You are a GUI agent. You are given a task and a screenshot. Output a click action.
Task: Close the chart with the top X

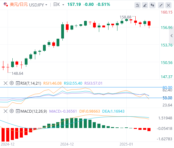(x=168, y=5)
